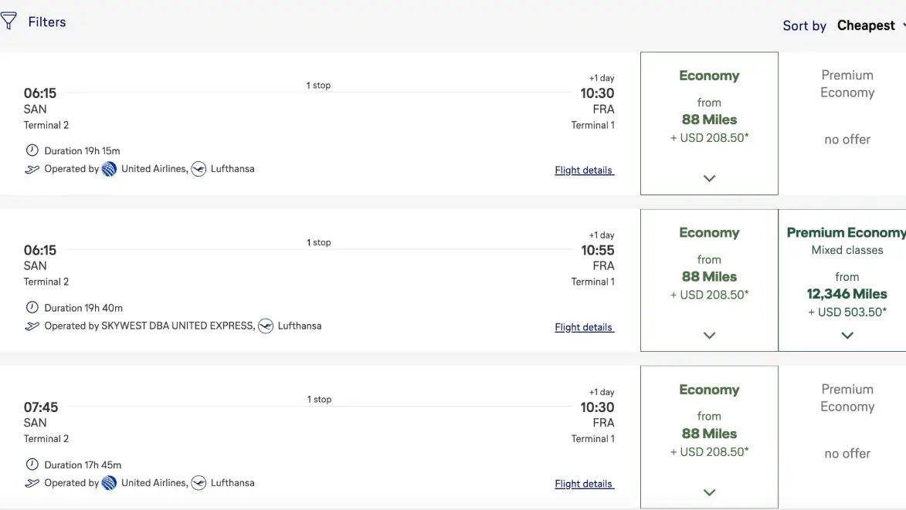The width and height of the screenshot is (906, 510).
Task: Open Flight details for the 19h 40m flight
Action: [584, 327]
